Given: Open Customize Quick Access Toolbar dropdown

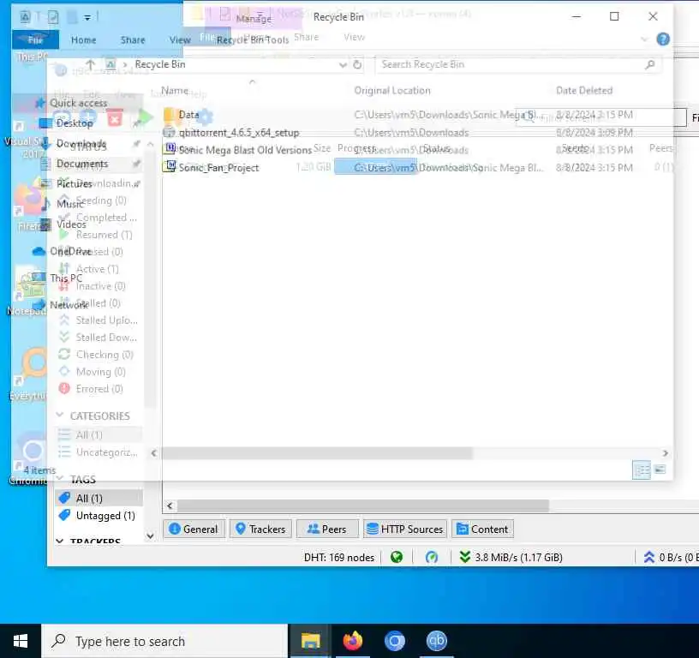Looking at the screenshot, I should [87, 18].
